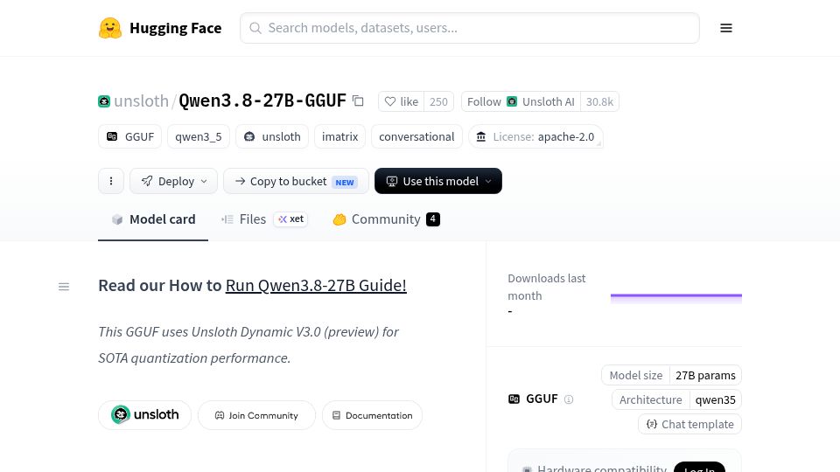This screenshot has width=840, height=472.
Task: Open the hamburger navigation menu
Action: pyautogui.click(x=726, y=28)
